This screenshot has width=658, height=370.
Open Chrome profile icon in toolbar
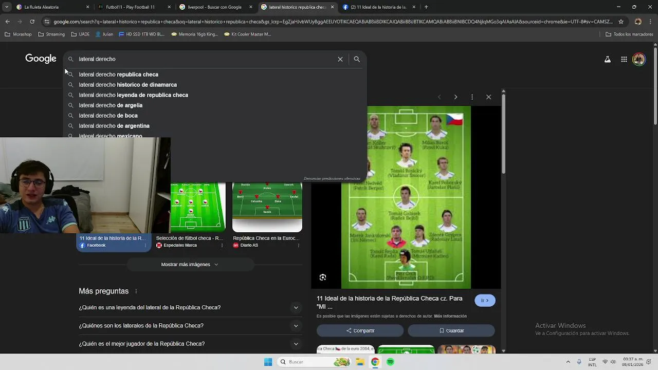pyautogui.click(x=638, y=22)
